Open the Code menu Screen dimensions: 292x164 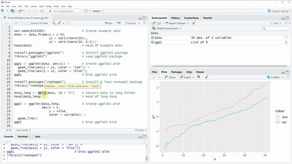(x=14, y=6)
